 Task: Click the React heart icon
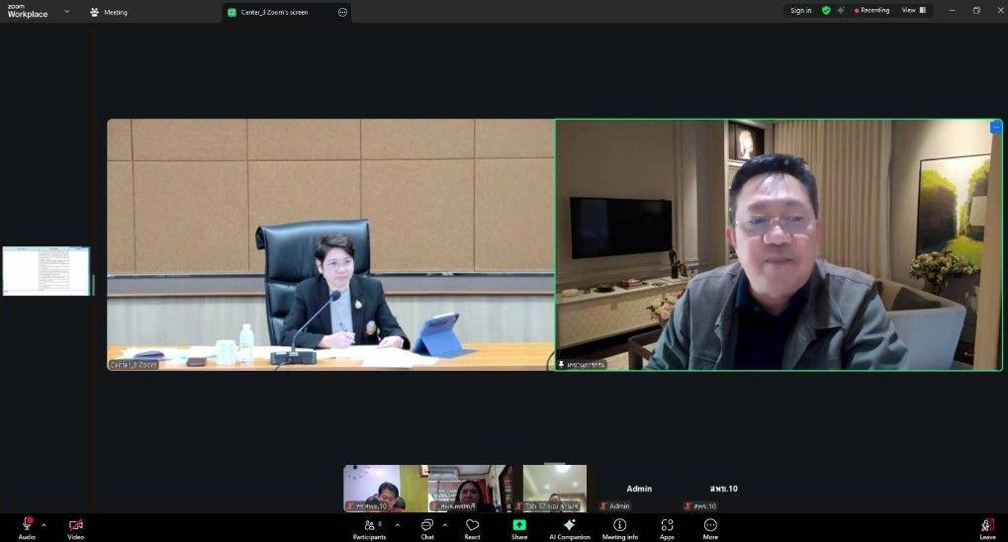(472, 526)
